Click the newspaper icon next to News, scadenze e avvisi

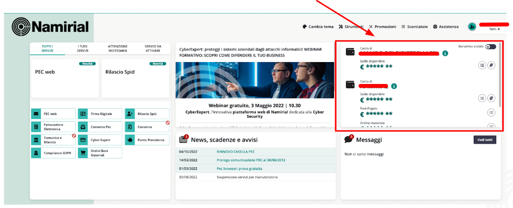pyautogui.click(x=183, y=139)
